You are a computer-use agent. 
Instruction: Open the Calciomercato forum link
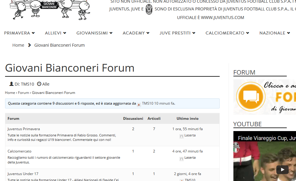(19, 151)
